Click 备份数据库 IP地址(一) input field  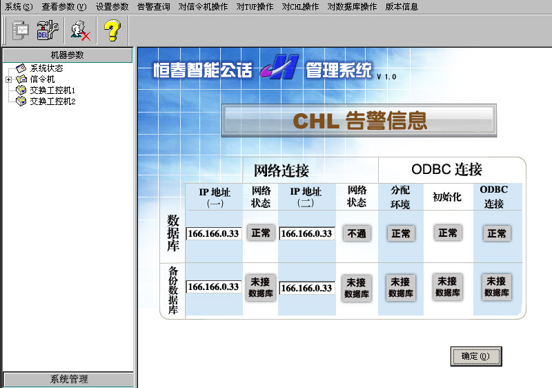point(214,287)
